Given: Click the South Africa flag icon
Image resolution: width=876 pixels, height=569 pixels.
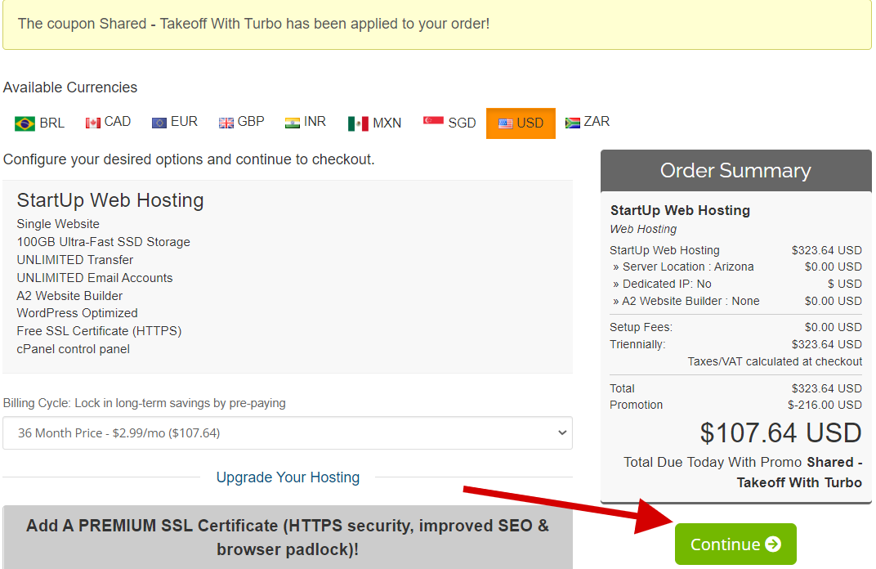Looking at the screenshot, I should pos(573,123).
